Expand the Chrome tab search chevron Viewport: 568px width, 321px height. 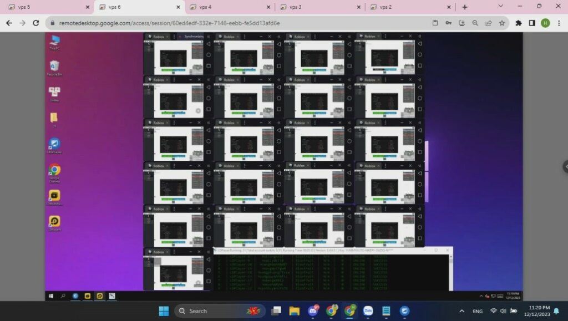501,6
